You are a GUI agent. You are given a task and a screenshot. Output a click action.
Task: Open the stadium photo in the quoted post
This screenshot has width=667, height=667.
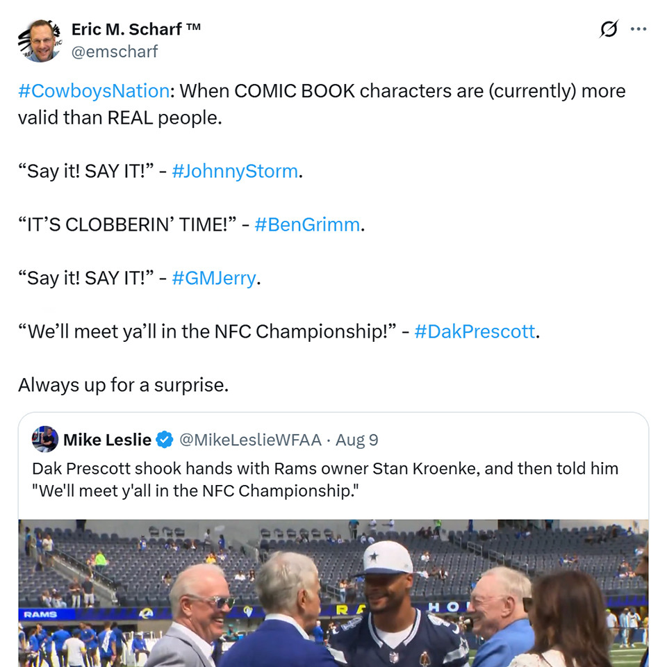(333, 593)
